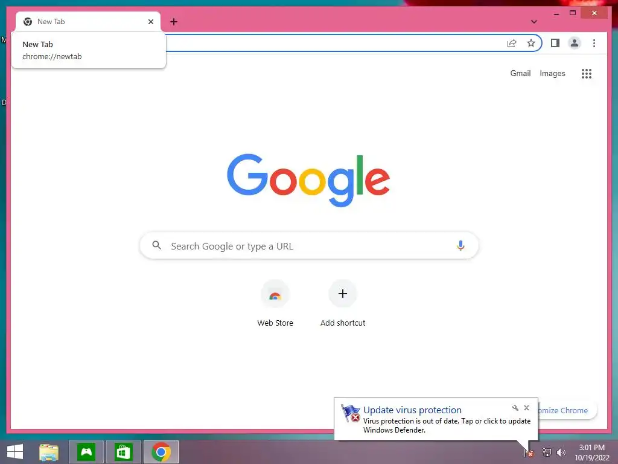Maximize the Chrome window
Image resolution: width=618 pixels, height=464 pixels.
[x=573, y=13]
